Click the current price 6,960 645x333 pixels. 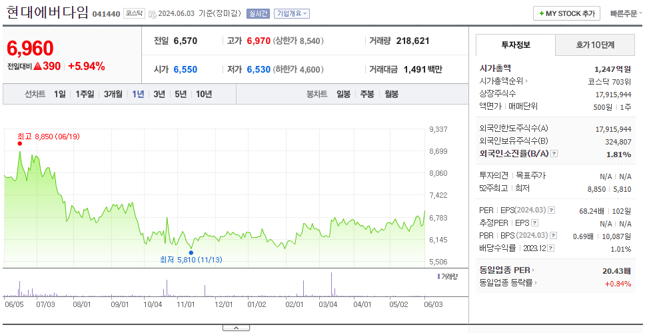[30, 49]
